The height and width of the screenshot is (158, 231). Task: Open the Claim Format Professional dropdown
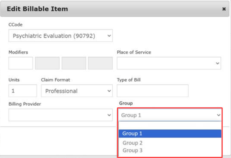tap(77, 91)
